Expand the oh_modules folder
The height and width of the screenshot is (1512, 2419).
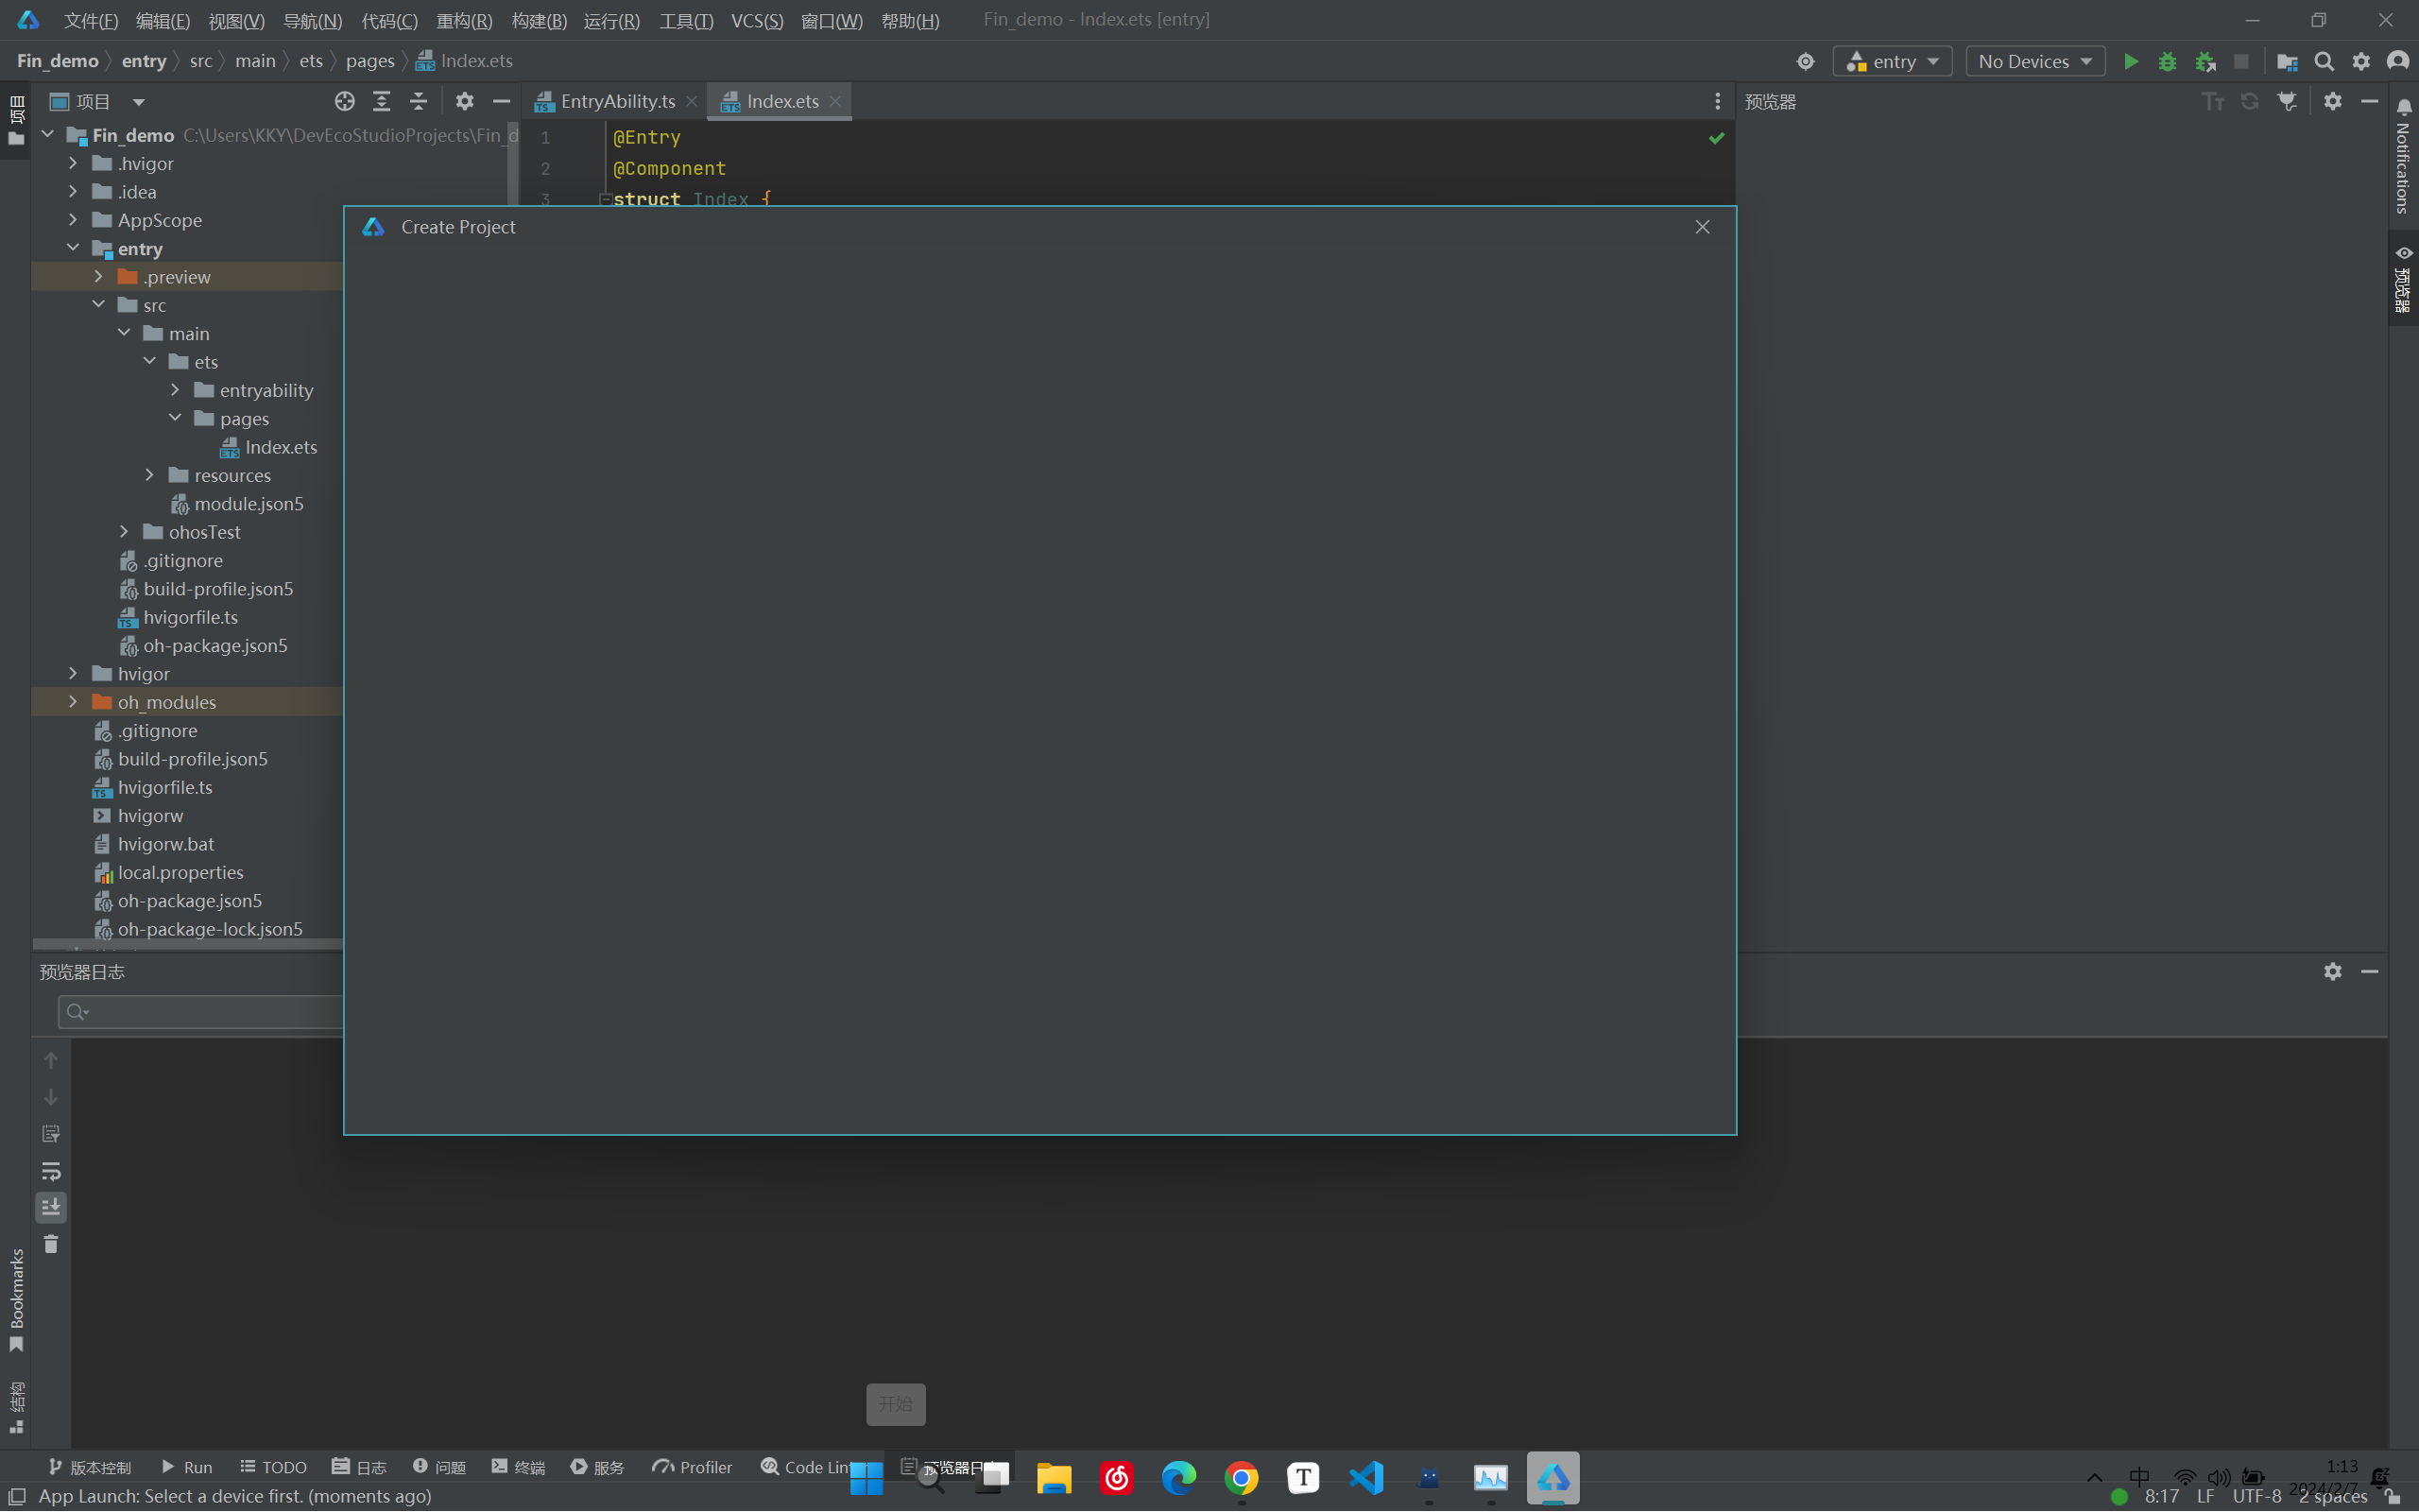tap(73, 702)
